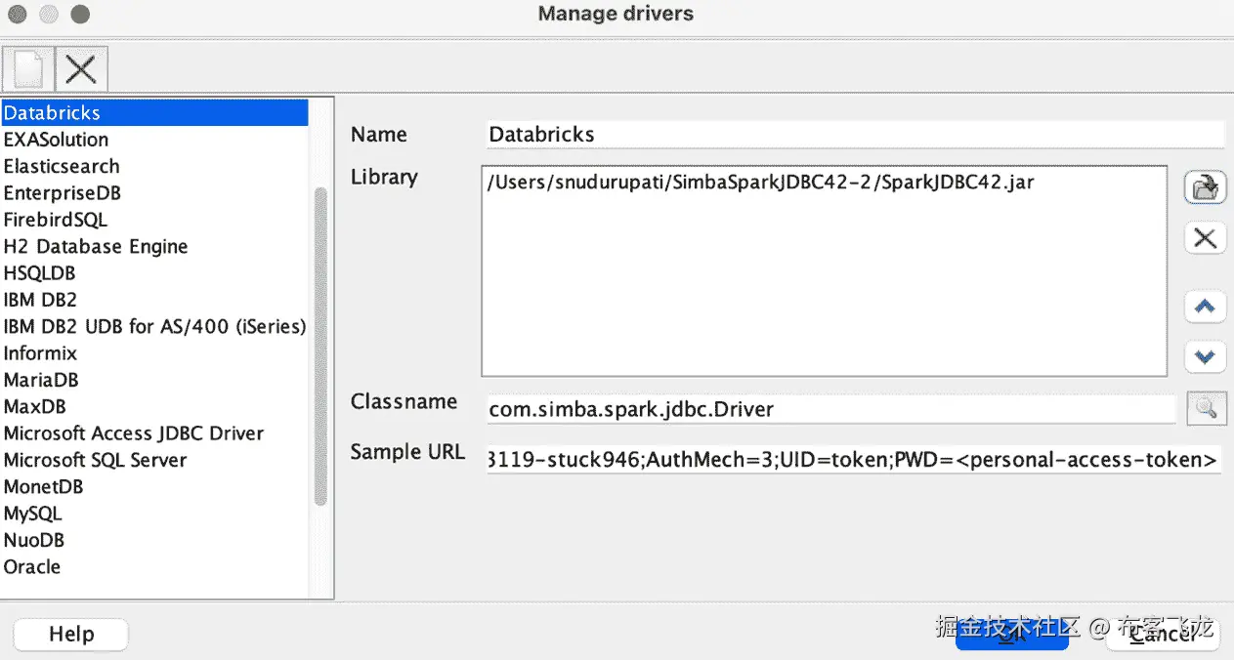Screen dimensions: 1234x660
Task: Edit the driver Name field
Action: (x=854, y=135)
